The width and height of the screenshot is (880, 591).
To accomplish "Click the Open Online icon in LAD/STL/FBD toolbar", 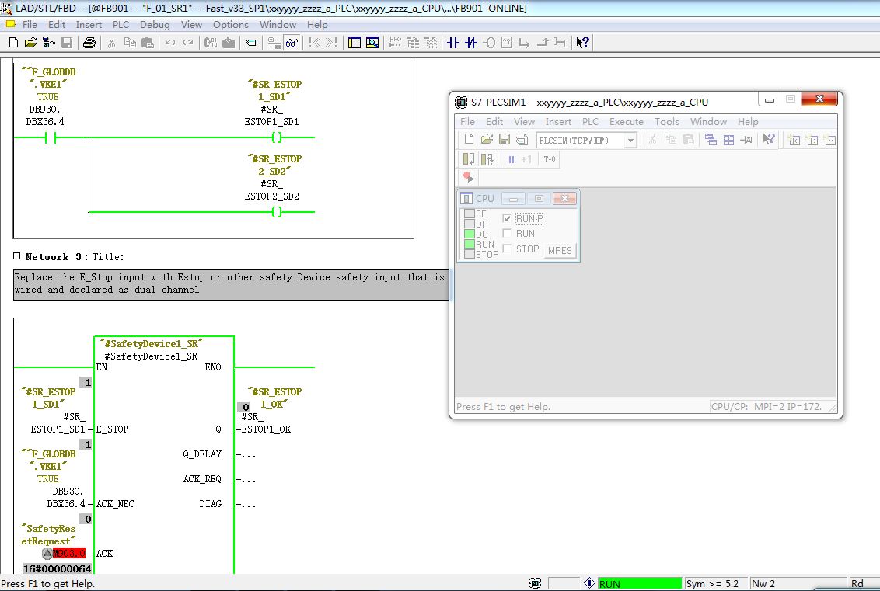I will tap(49, 43).
